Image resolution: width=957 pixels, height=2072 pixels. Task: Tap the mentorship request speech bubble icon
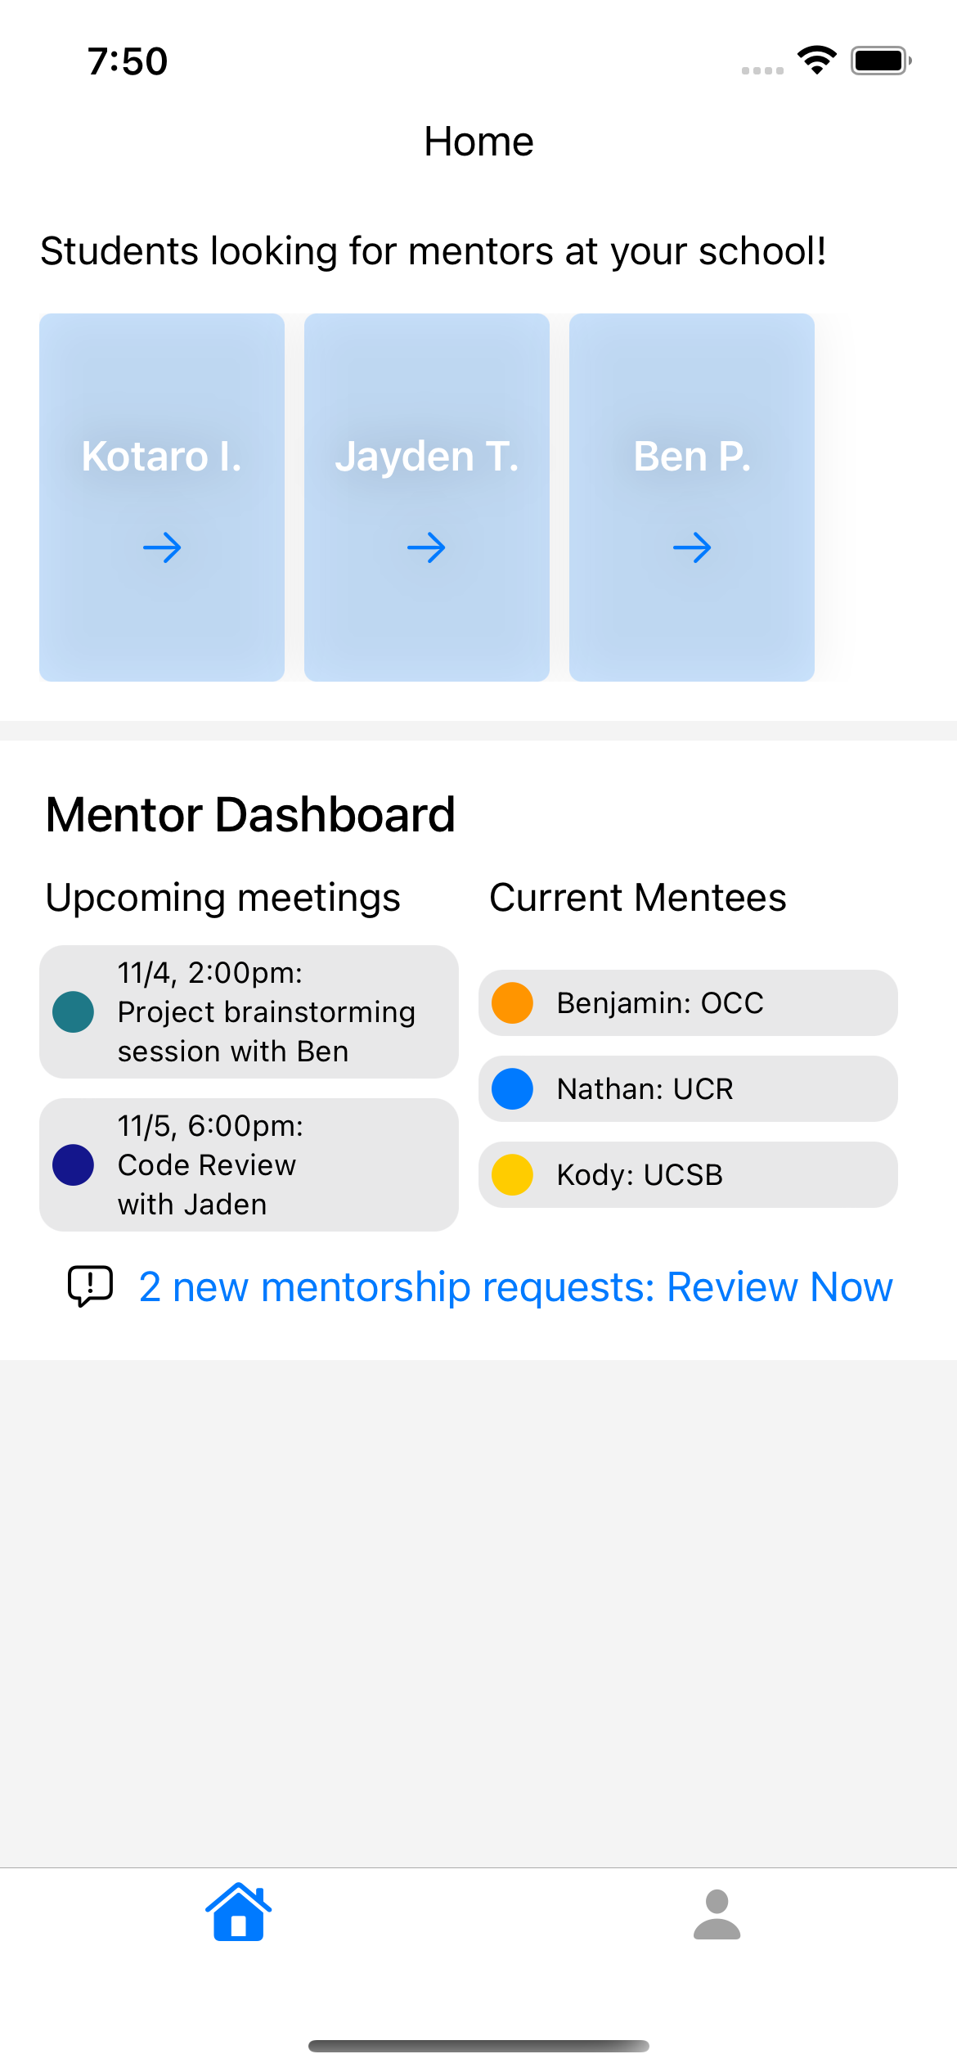coord(90,1286)
